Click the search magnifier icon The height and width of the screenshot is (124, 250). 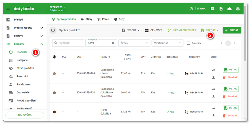pos(56,43)
